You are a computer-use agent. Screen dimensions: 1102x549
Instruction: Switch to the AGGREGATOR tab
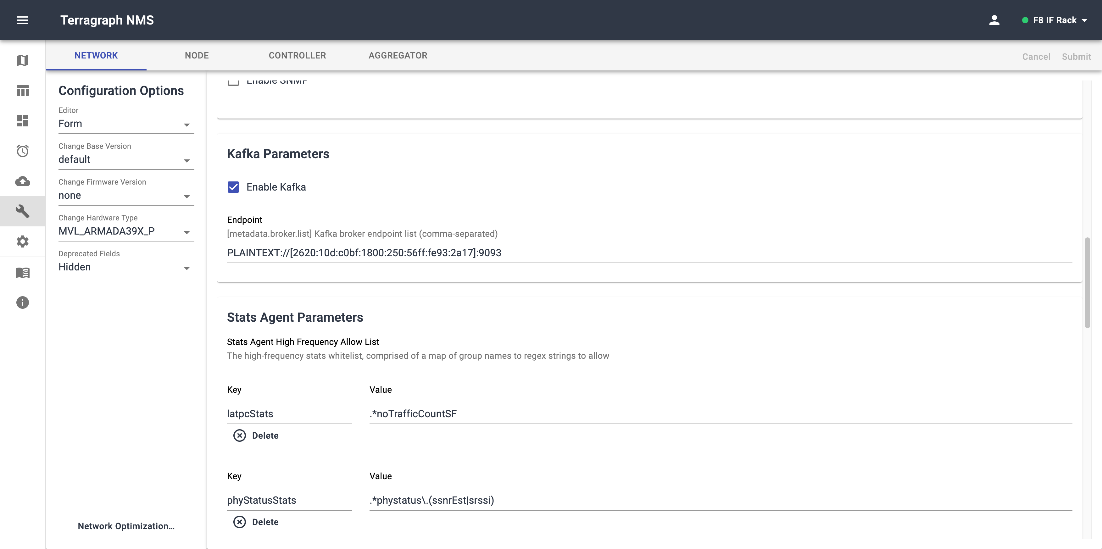tap(398, 56)
